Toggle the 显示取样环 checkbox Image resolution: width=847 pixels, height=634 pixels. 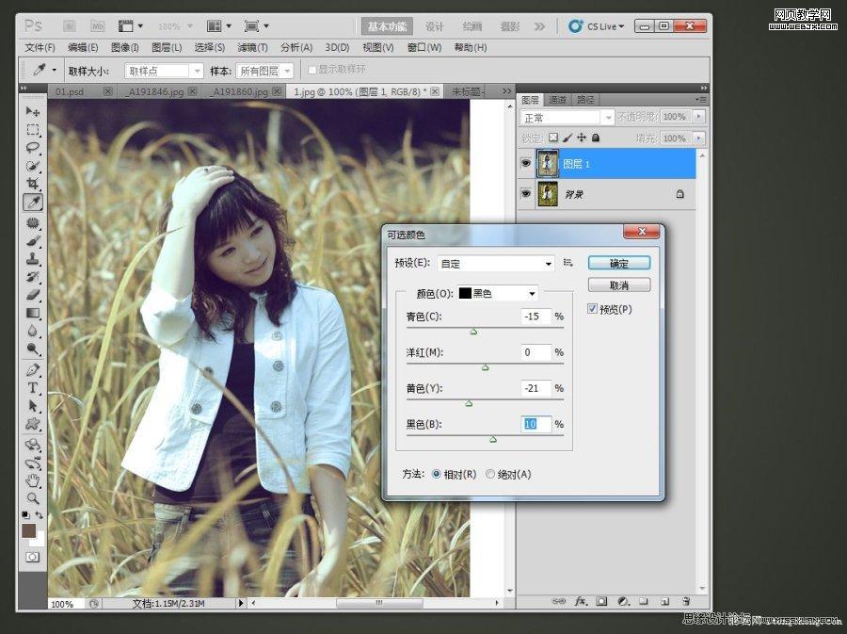312,70
